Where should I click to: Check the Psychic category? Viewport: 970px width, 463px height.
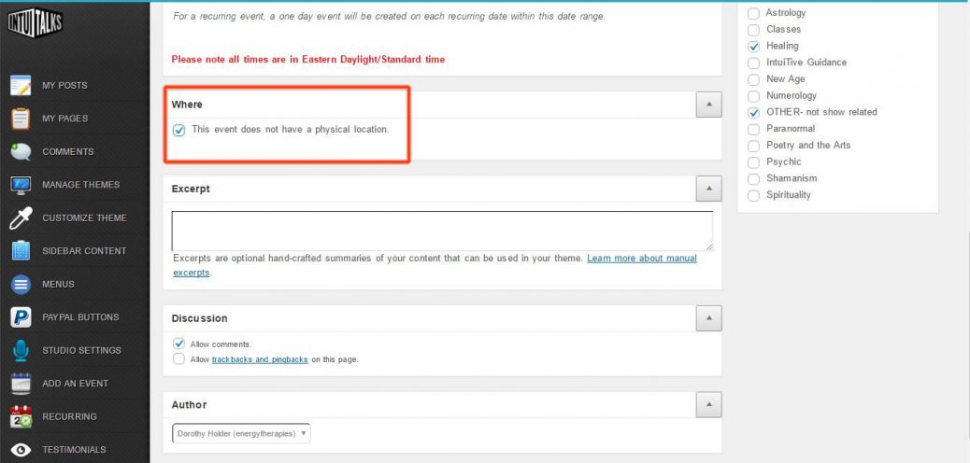(x=753, y=162)
